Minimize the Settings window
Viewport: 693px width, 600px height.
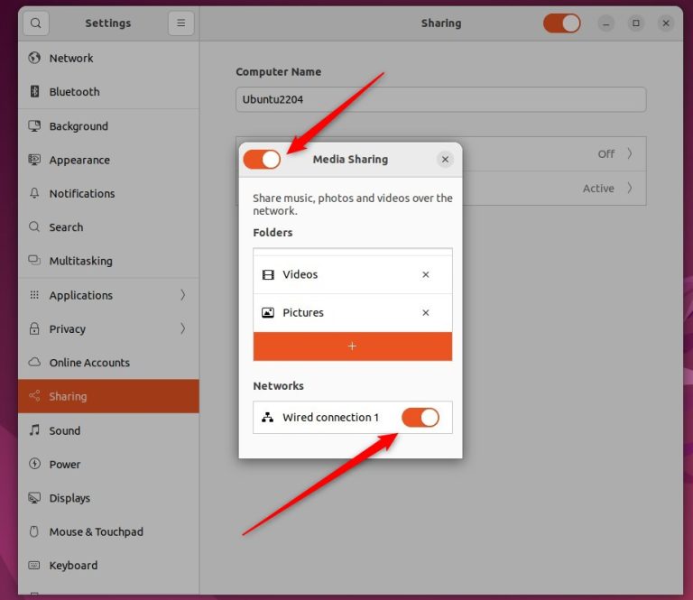pos(606,23)
